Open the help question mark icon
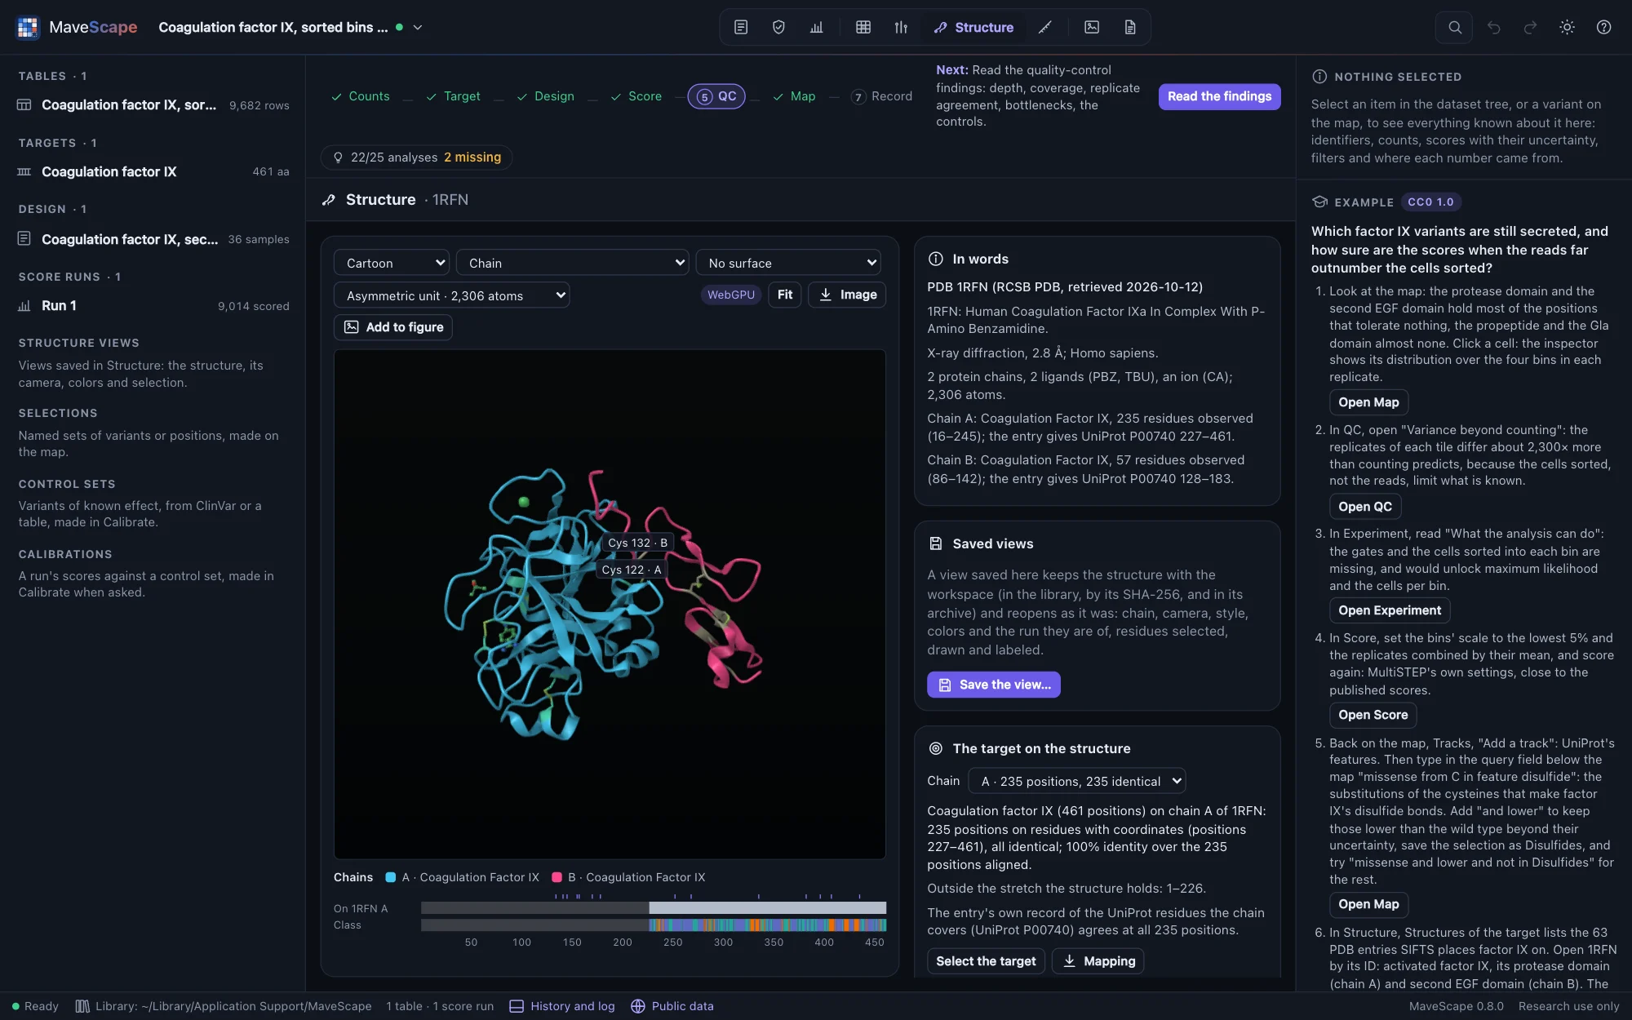 pos(1603,27)
